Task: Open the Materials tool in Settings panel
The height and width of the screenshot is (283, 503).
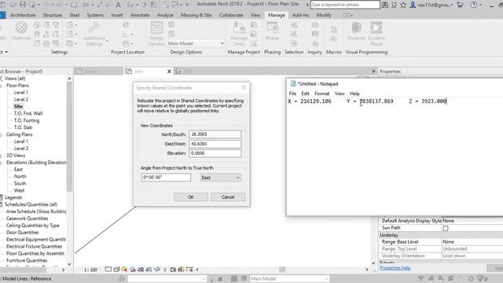Action: [21, 31]
